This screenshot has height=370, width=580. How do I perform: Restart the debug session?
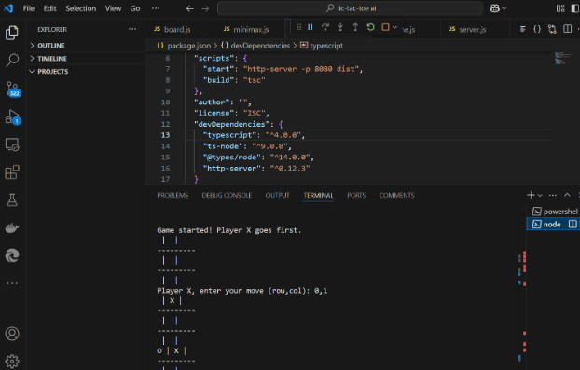tap(370, 27)
